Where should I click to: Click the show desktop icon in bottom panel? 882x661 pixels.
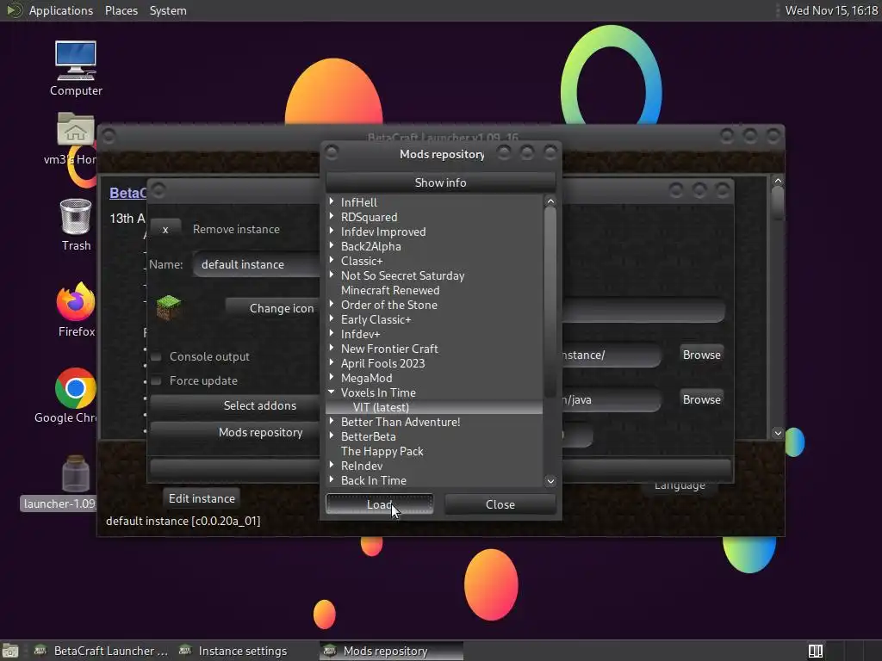9,651
